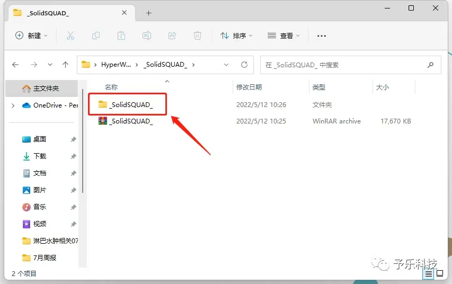
Task: Click the search box 在 _SolidSQUAD_ 中搜索
Action: (351, 65)
